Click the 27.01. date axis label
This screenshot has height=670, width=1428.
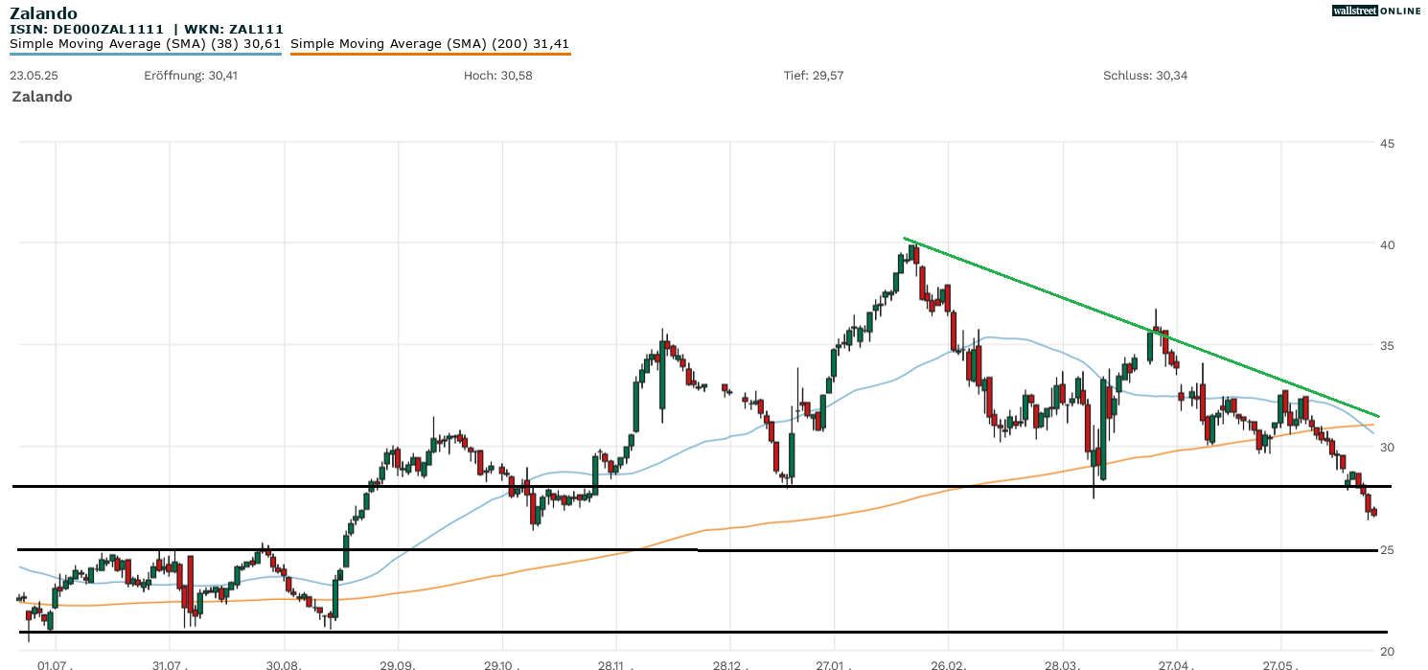[x=834, y=664]
